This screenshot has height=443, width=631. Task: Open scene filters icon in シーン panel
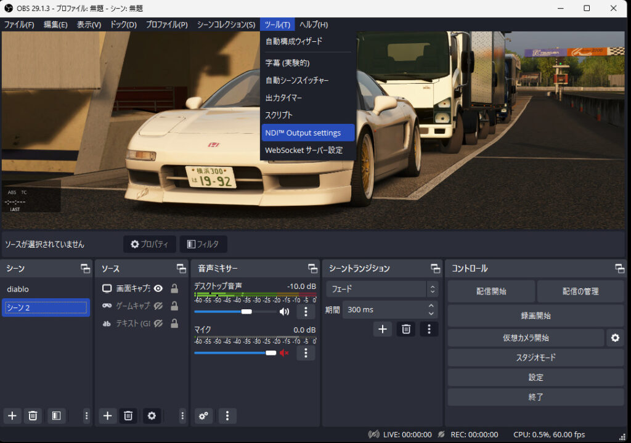coord(56,416)
